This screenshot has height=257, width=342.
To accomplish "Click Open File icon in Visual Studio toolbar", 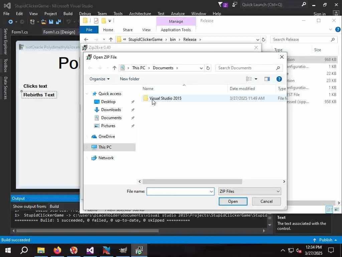I will 44,22.
